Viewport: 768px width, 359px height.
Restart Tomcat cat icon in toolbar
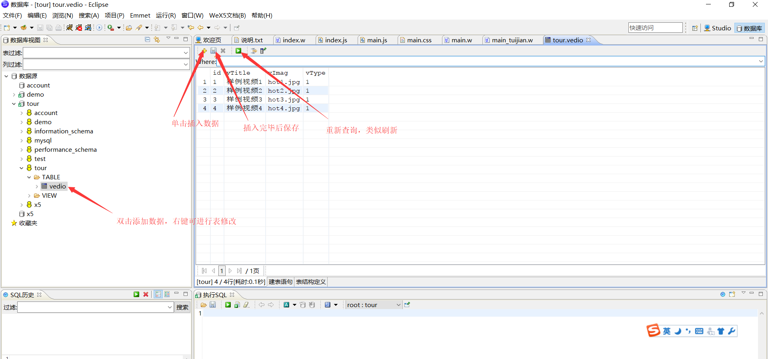88,28
